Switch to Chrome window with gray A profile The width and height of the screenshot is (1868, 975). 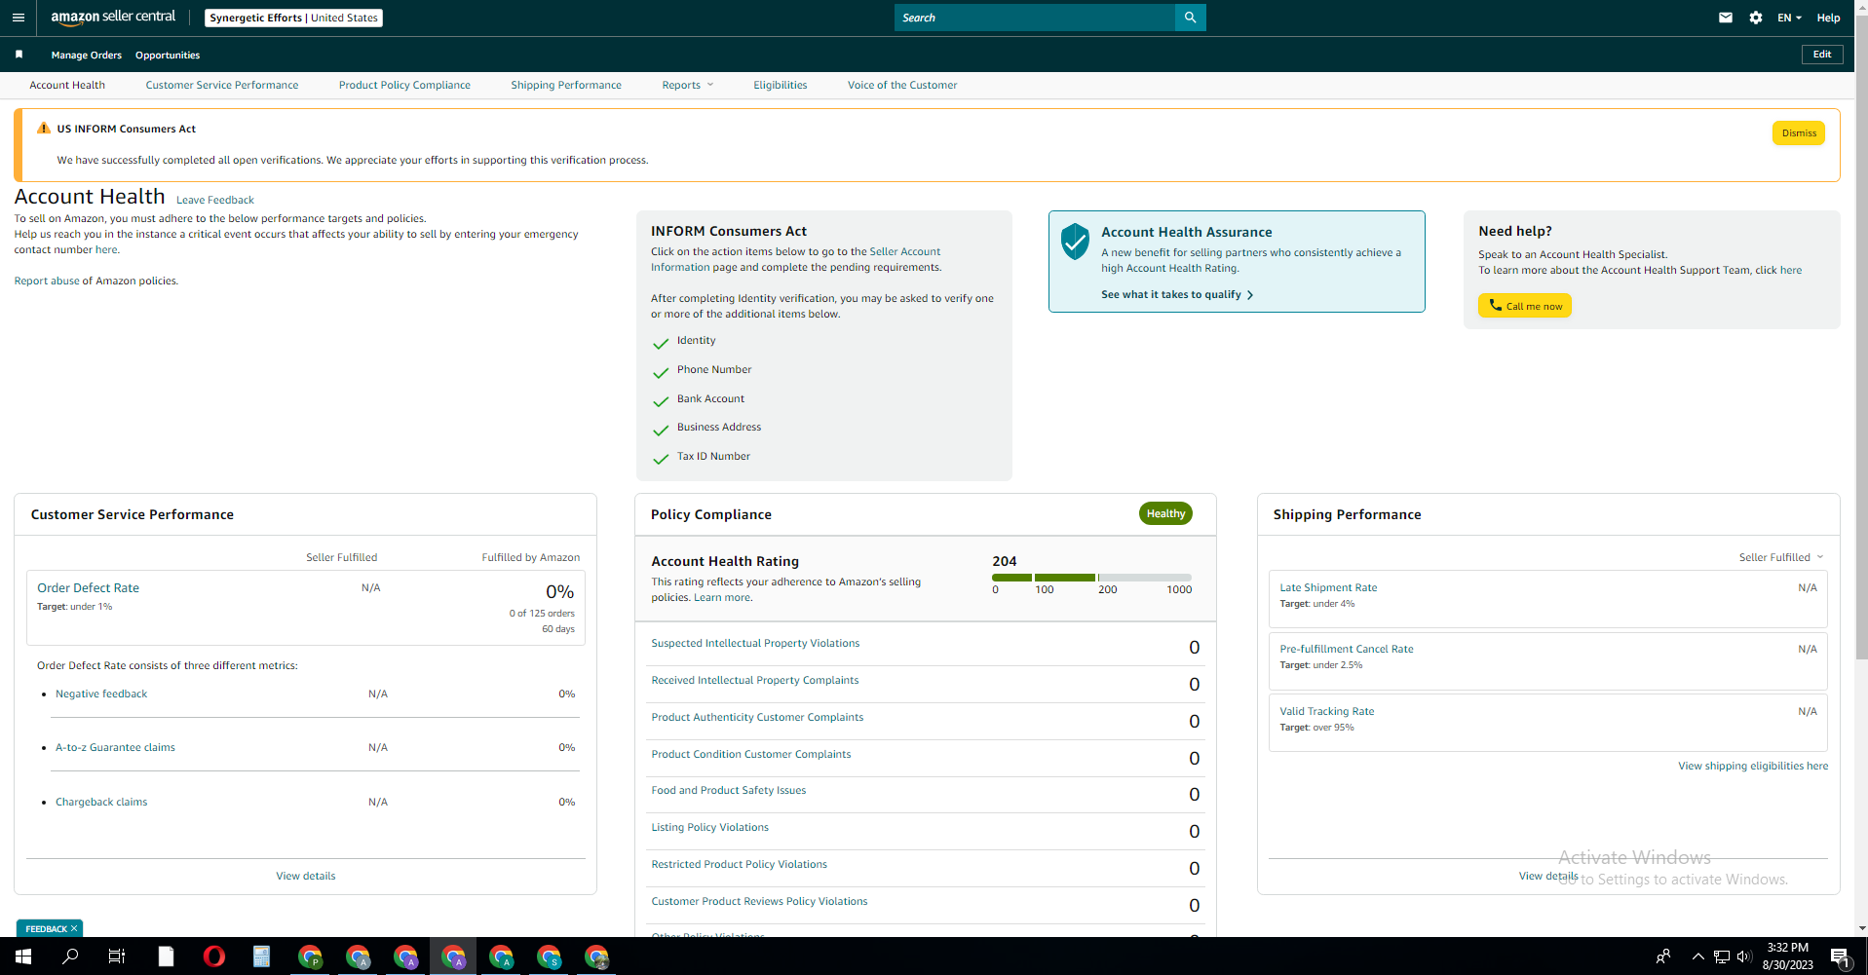[358, 956]
